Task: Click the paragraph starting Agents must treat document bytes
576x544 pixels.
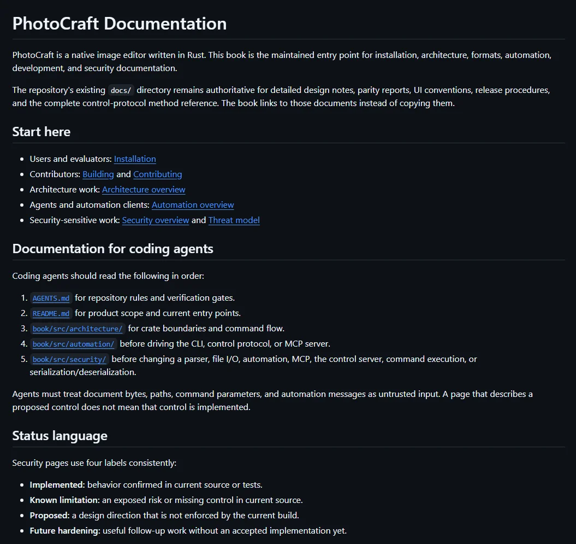Action: tap(272, 401)
